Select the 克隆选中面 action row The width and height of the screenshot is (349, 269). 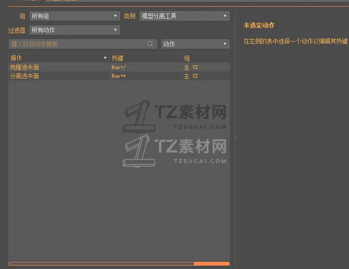(x=119, y=67)
